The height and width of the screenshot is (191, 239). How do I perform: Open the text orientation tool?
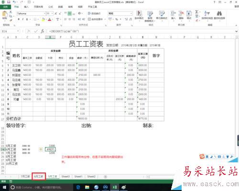80,13
